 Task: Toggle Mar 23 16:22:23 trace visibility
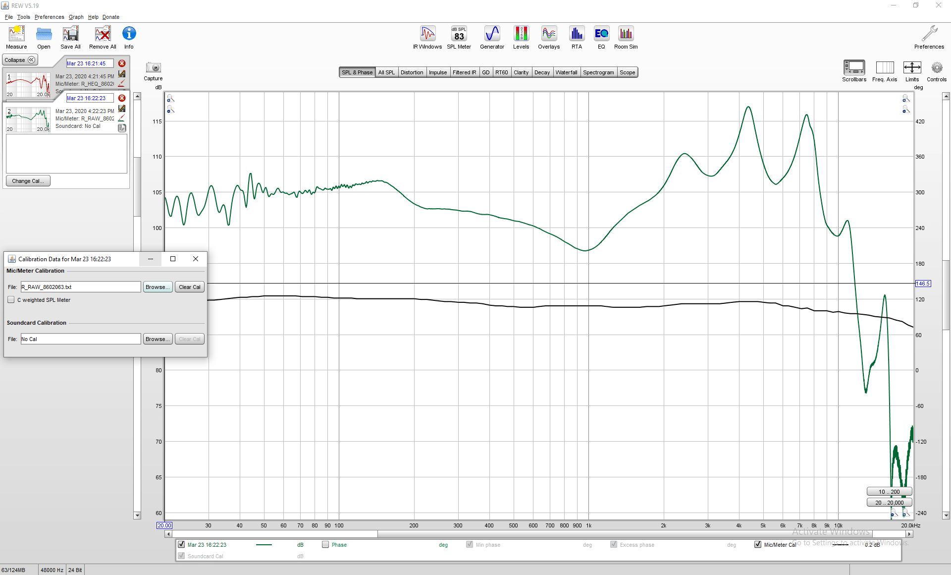[181, 544]
